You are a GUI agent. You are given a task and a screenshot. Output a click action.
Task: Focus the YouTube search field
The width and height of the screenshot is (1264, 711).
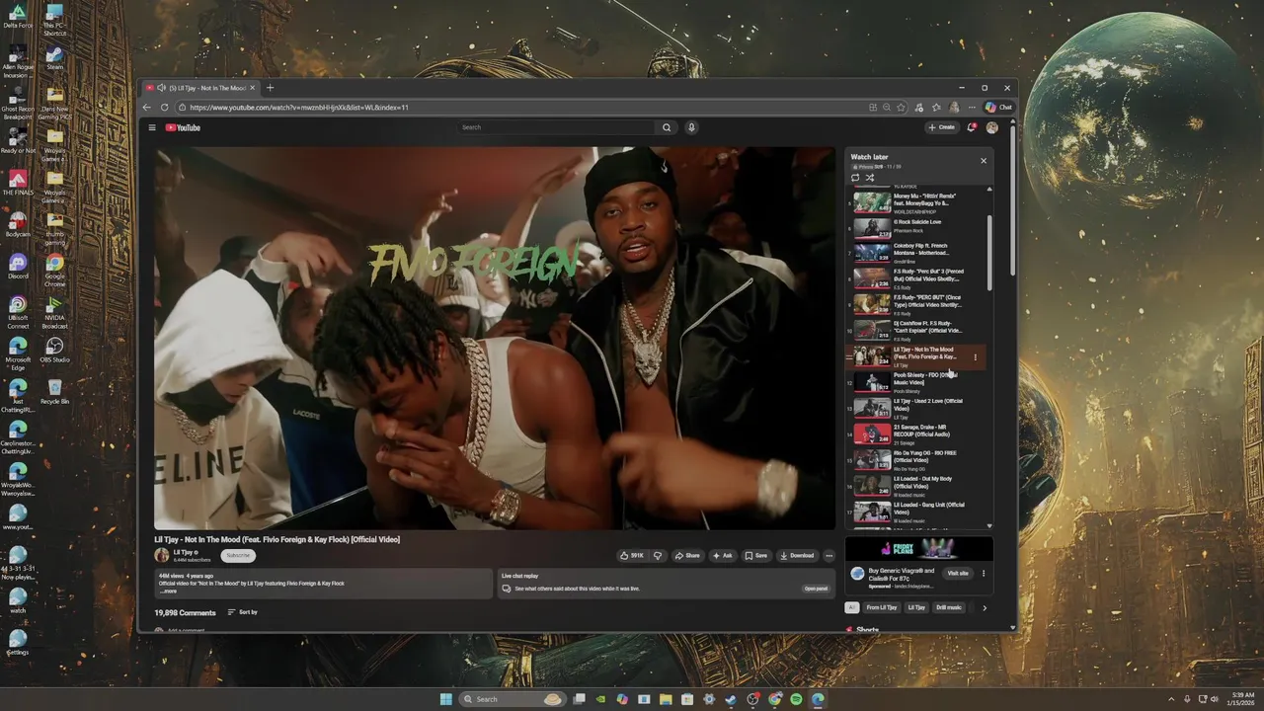coord(557,127)
